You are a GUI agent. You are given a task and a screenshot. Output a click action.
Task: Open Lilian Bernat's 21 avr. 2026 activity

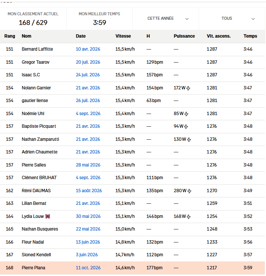click(x=88, y=203)
